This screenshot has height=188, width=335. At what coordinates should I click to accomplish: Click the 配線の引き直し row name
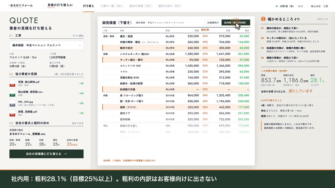[x=129, y=126]
